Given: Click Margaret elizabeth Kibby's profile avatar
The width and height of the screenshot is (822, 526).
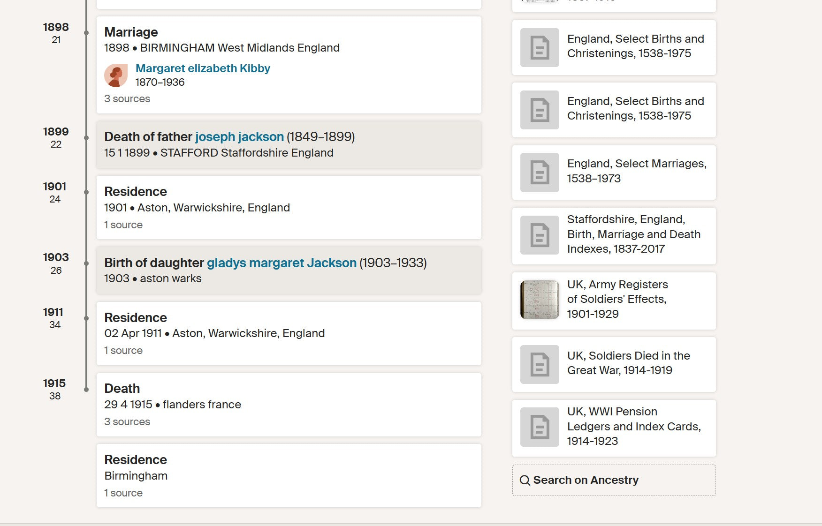Looking at the screenshot, I should (116, 75).
